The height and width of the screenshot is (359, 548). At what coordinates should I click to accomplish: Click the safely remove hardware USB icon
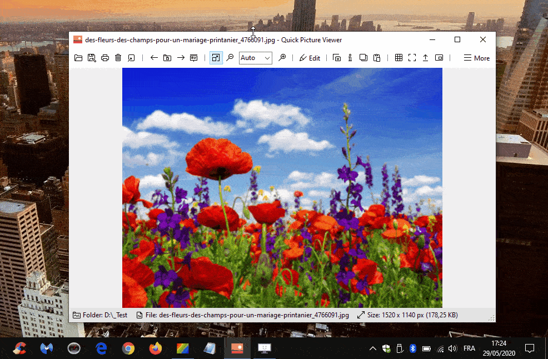coord(400,348)
